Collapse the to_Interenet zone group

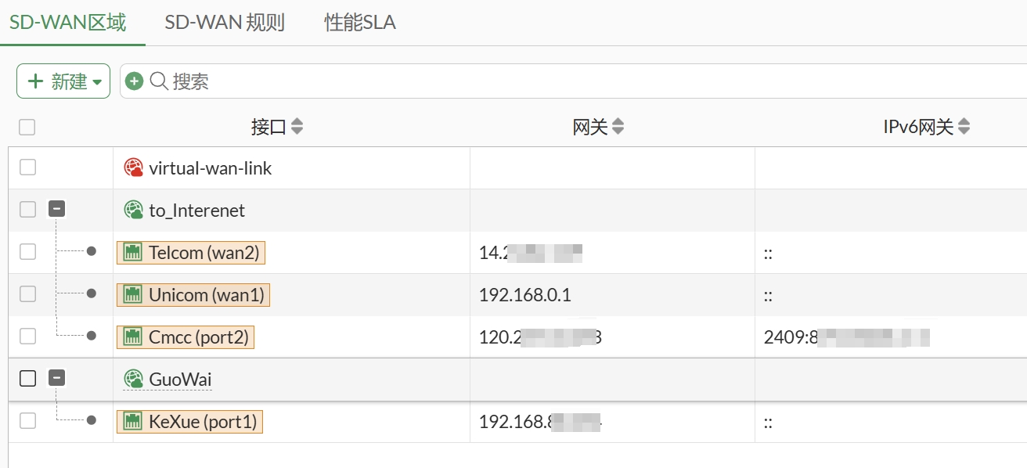pyautogui.click(x=56, y=209)
